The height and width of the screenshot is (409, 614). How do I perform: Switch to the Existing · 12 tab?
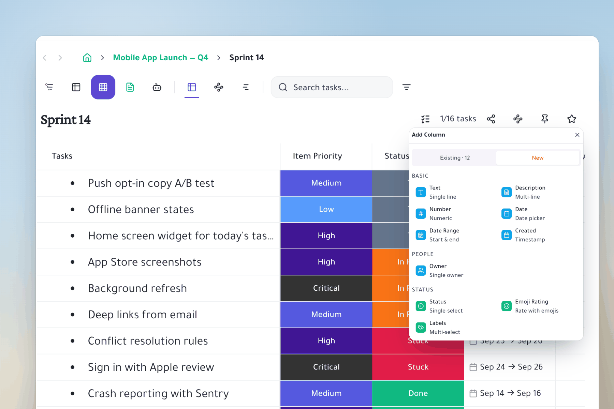point(454,158)
